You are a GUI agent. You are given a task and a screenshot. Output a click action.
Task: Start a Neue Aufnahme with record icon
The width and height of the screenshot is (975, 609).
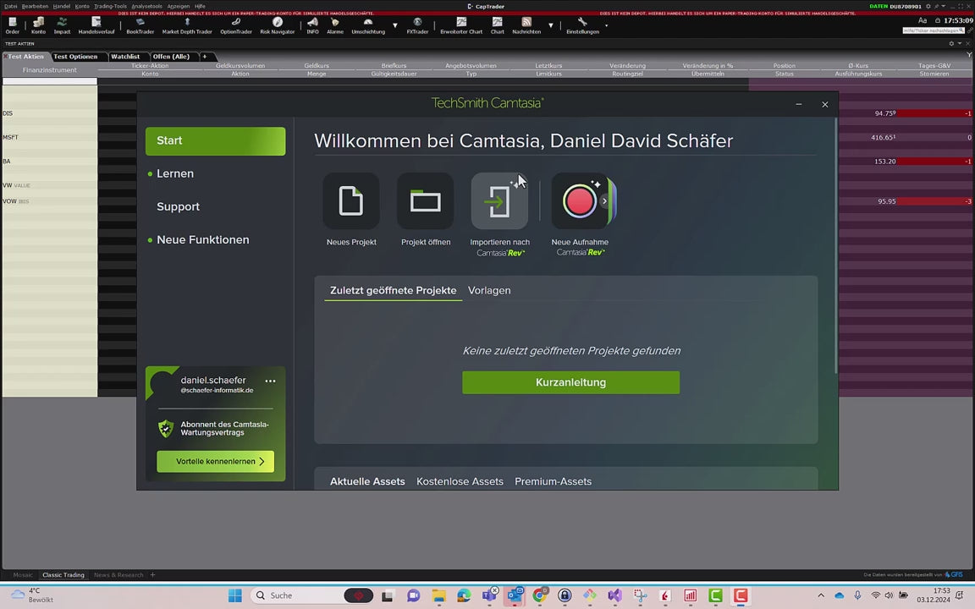(579, 201)
